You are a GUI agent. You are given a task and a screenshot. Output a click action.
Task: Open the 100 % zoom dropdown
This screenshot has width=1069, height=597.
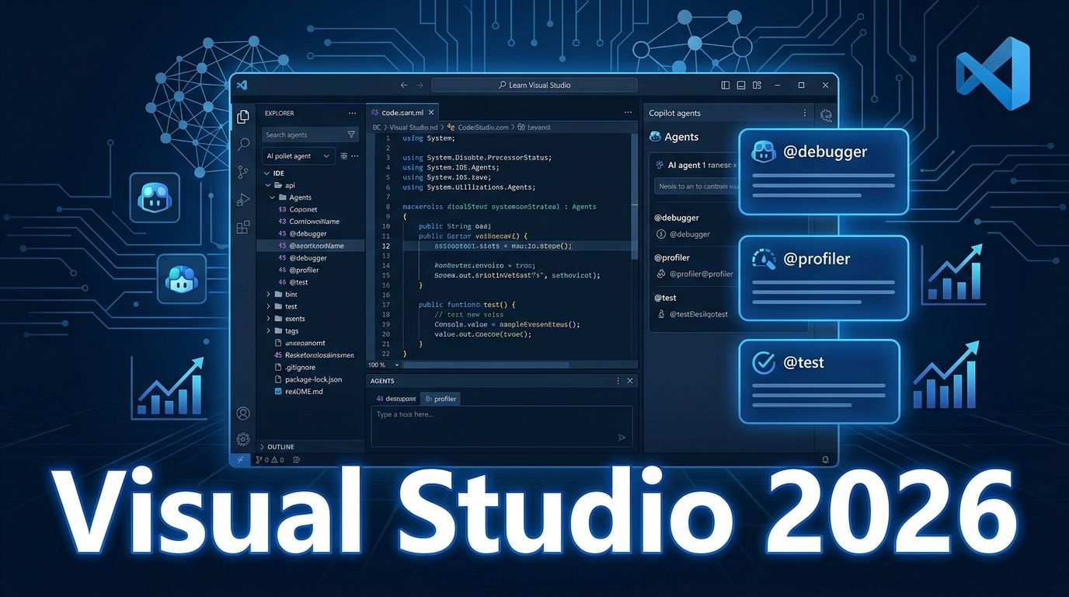(x=385, y=365)
